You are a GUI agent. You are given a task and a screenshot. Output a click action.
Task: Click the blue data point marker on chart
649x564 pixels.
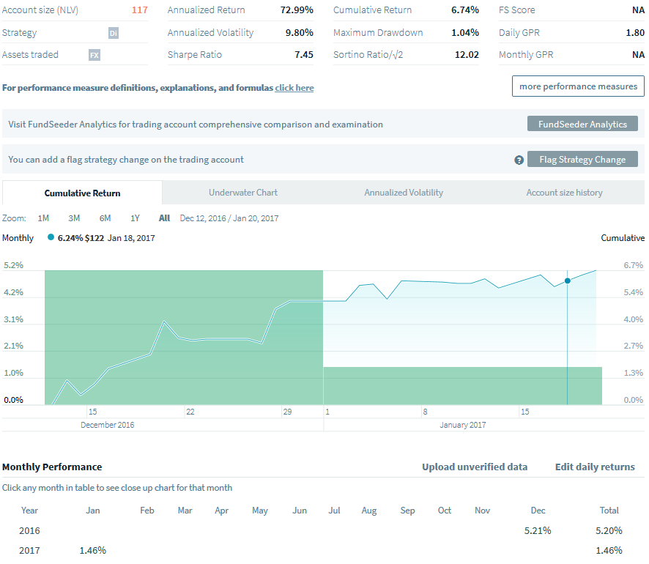(x=568, y=281)
